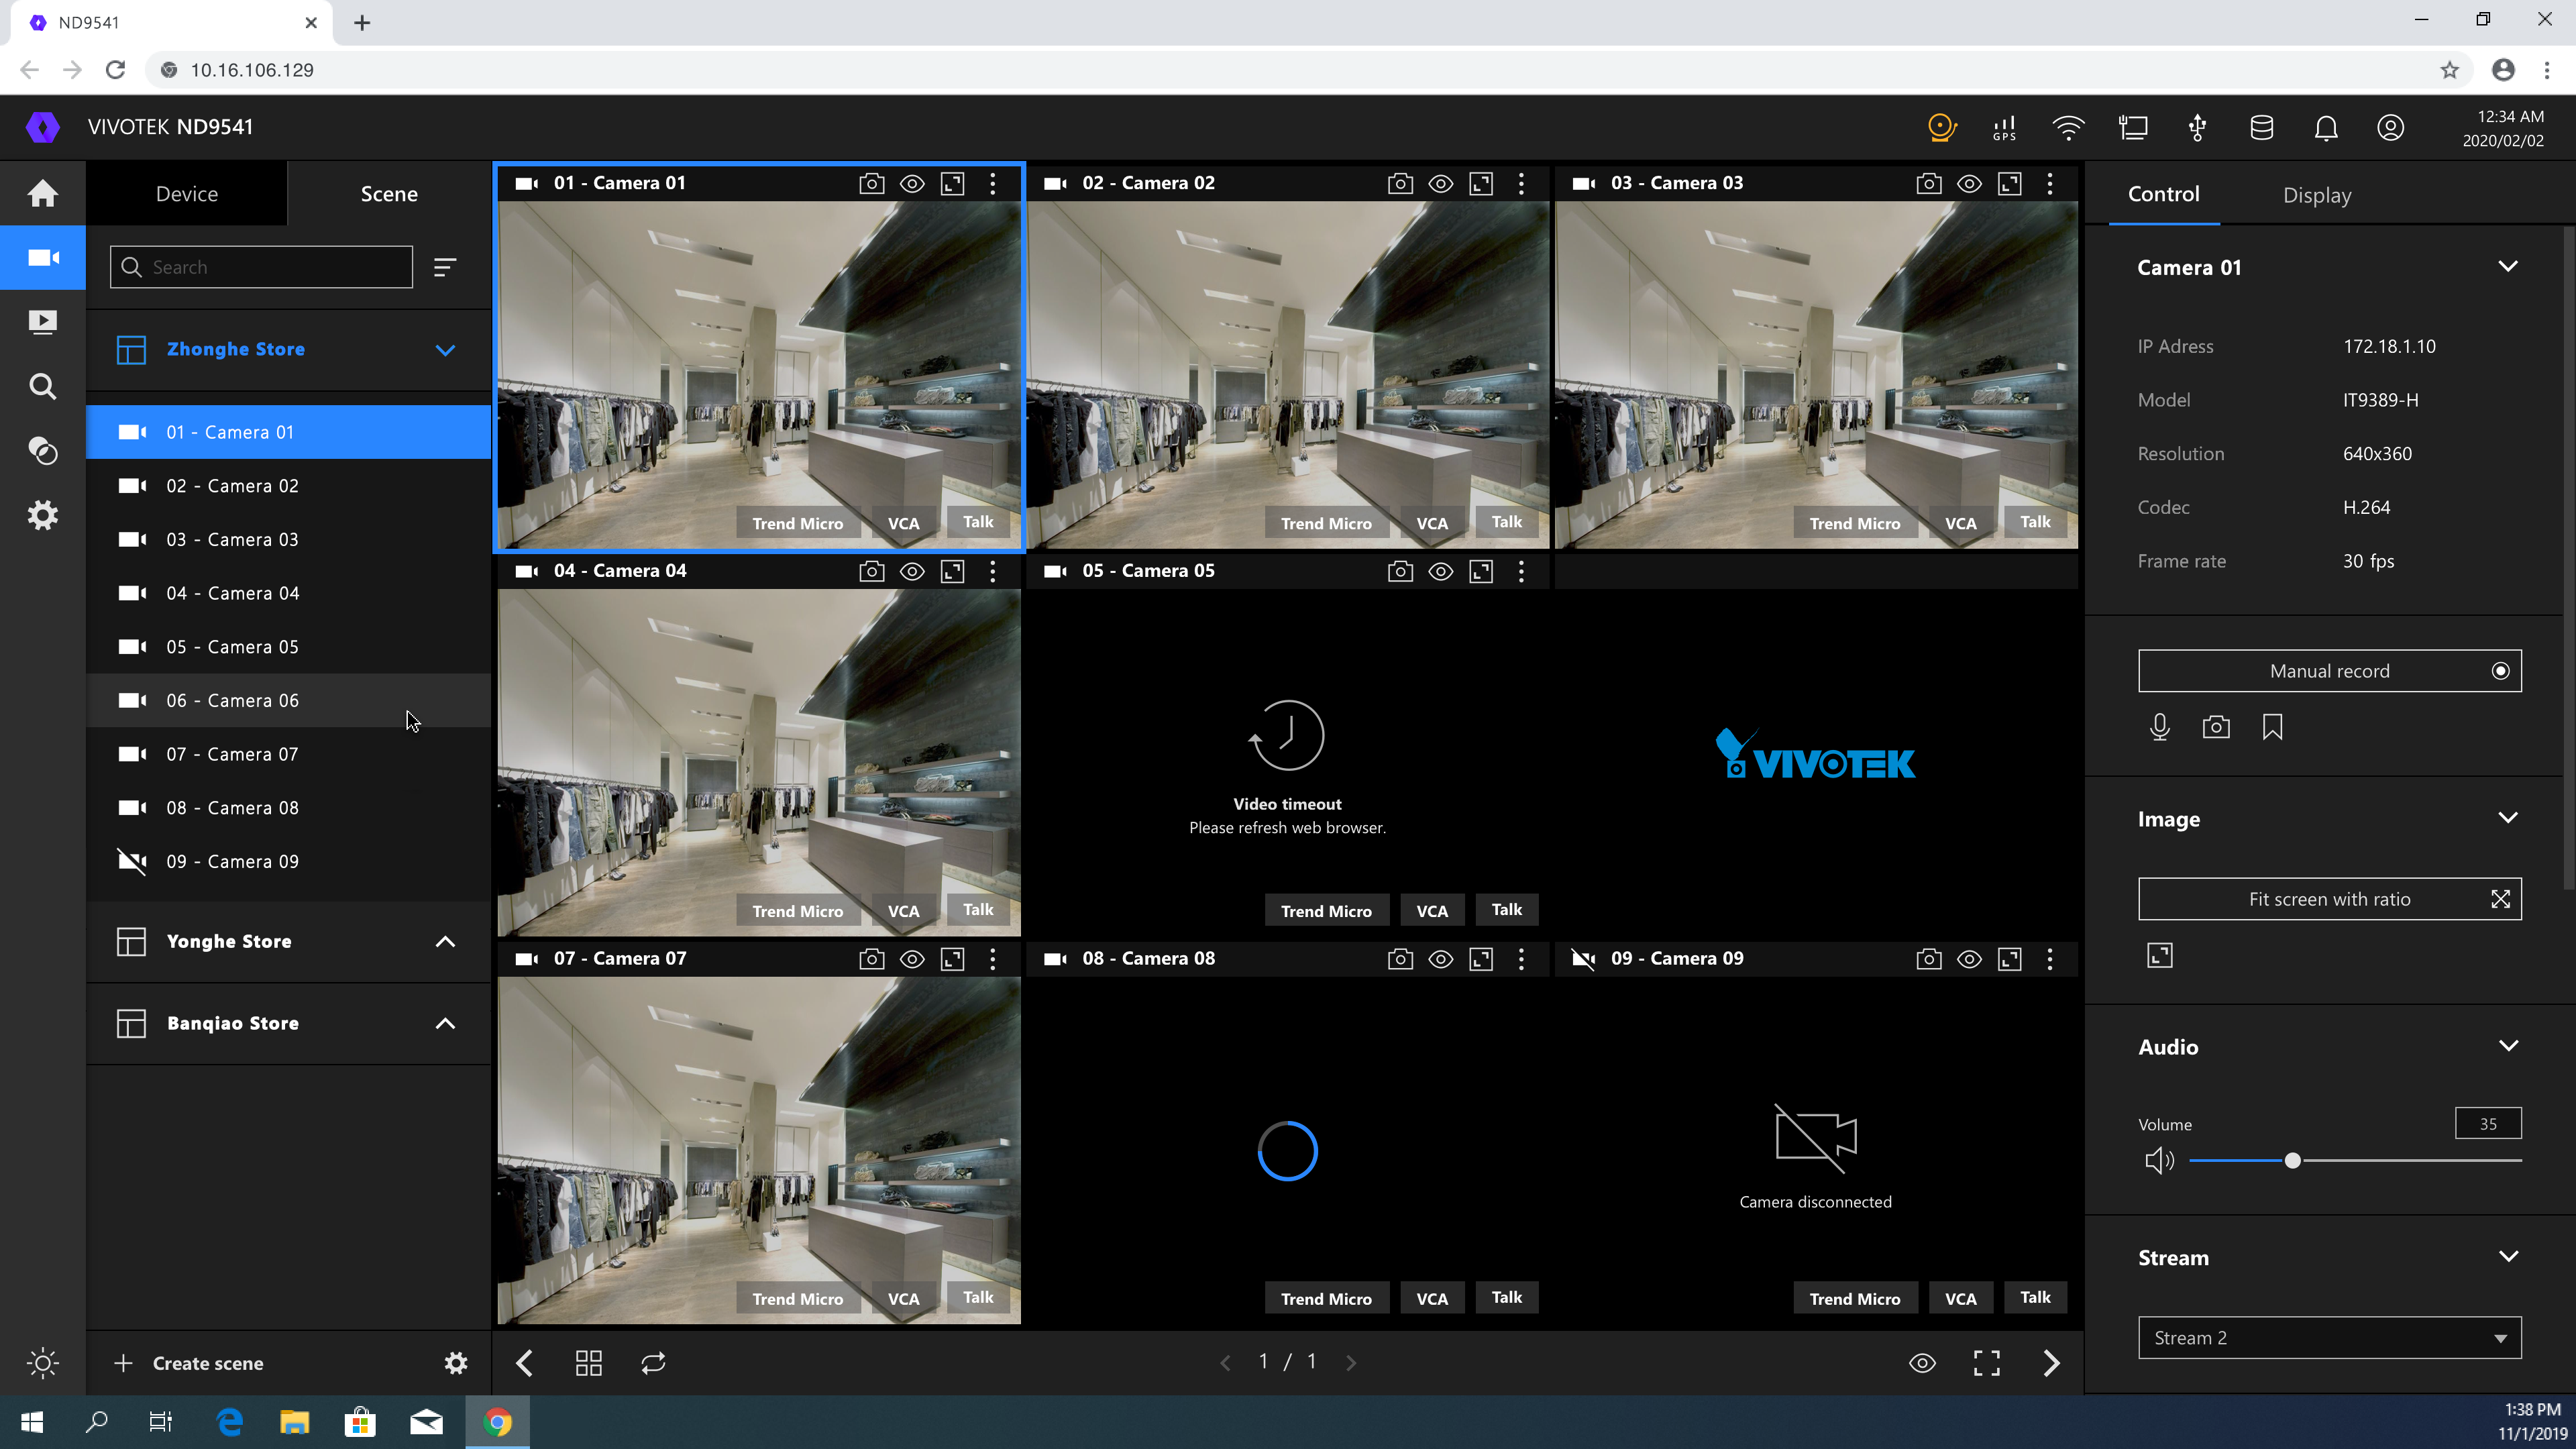
Task: Take snapshot of Camera 02 tile
Action: tap(1400, 183)
